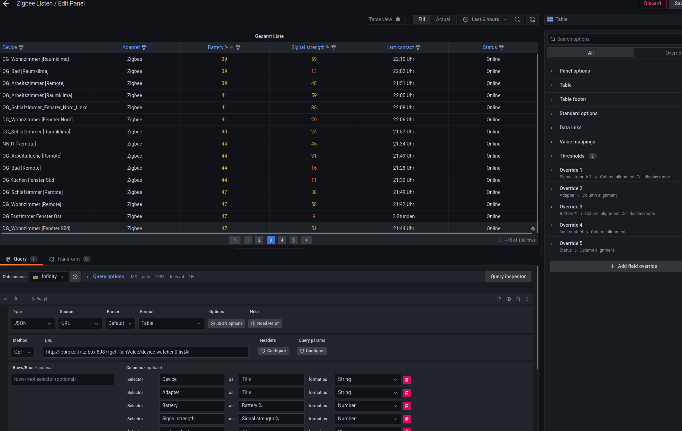682x431 pixels.
Task: Click the Need Help? button
Action: [265, 324]
